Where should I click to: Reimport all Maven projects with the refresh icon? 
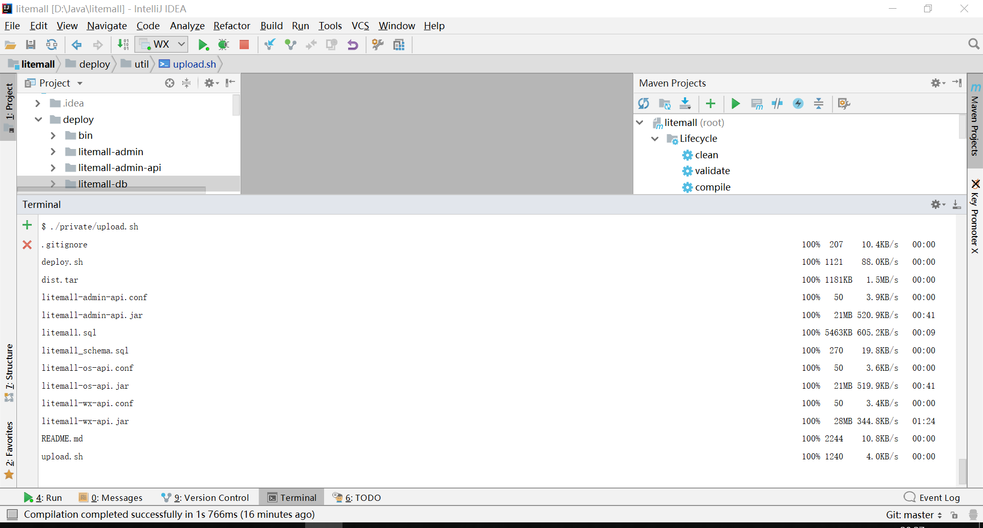click(x=644, y=104)
